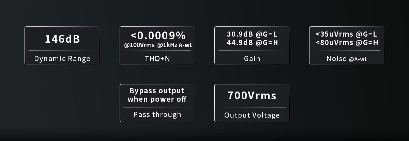The height and width of the screenshot is (141, 409).
Task: Click the 44.9dB @G=H line
Action: 252,42
